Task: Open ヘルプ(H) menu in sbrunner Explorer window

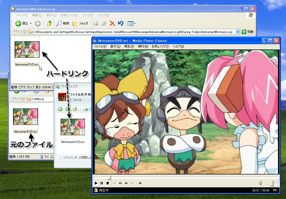Action: click(x=104, y=15)
